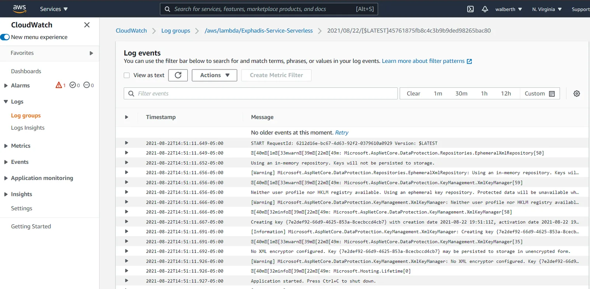Open the Actions dropdown
The image size is (590, 289).
214,75
